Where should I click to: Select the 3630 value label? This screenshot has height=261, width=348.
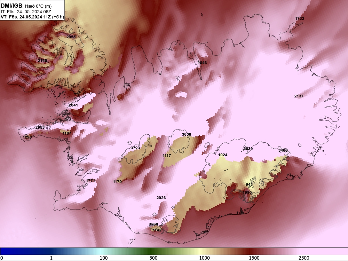(248, 149)
